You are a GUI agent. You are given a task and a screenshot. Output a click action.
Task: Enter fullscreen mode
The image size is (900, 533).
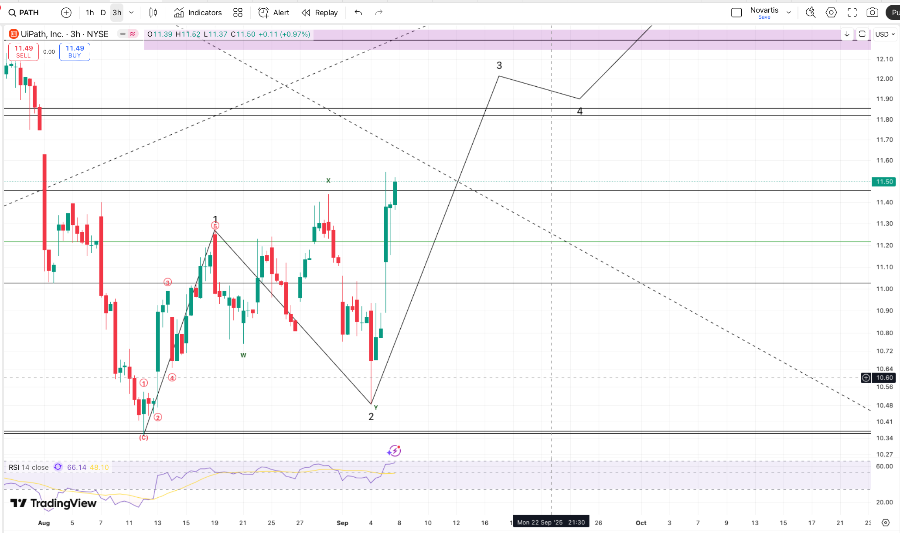tap(852, 13)
